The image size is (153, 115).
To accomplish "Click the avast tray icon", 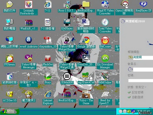I will coord(133,111).
